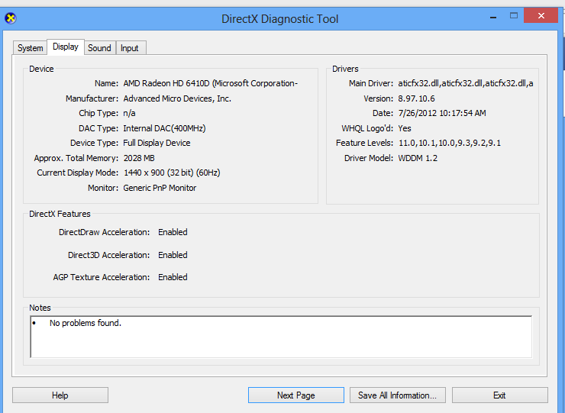
Task: Click DAC Type value 'Internal DAC(400MHz)'
Action: [164, 128]
